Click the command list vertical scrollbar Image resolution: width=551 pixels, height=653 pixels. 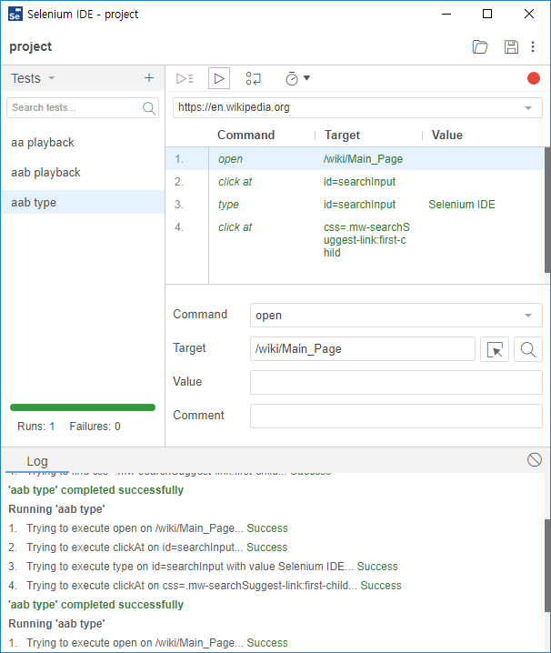[547, 210]
